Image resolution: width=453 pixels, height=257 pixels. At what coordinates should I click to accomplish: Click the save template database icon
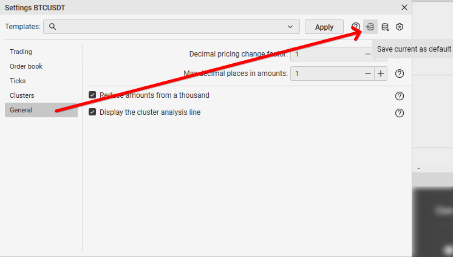tap(385, 27)
